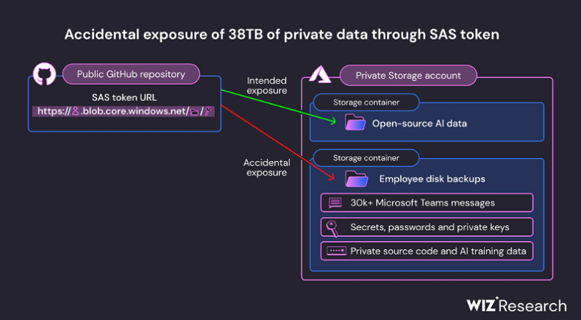The height and width of the screenshot is (320, 581).
Task: Click the Teams messages chat icon
Action: 335,202
